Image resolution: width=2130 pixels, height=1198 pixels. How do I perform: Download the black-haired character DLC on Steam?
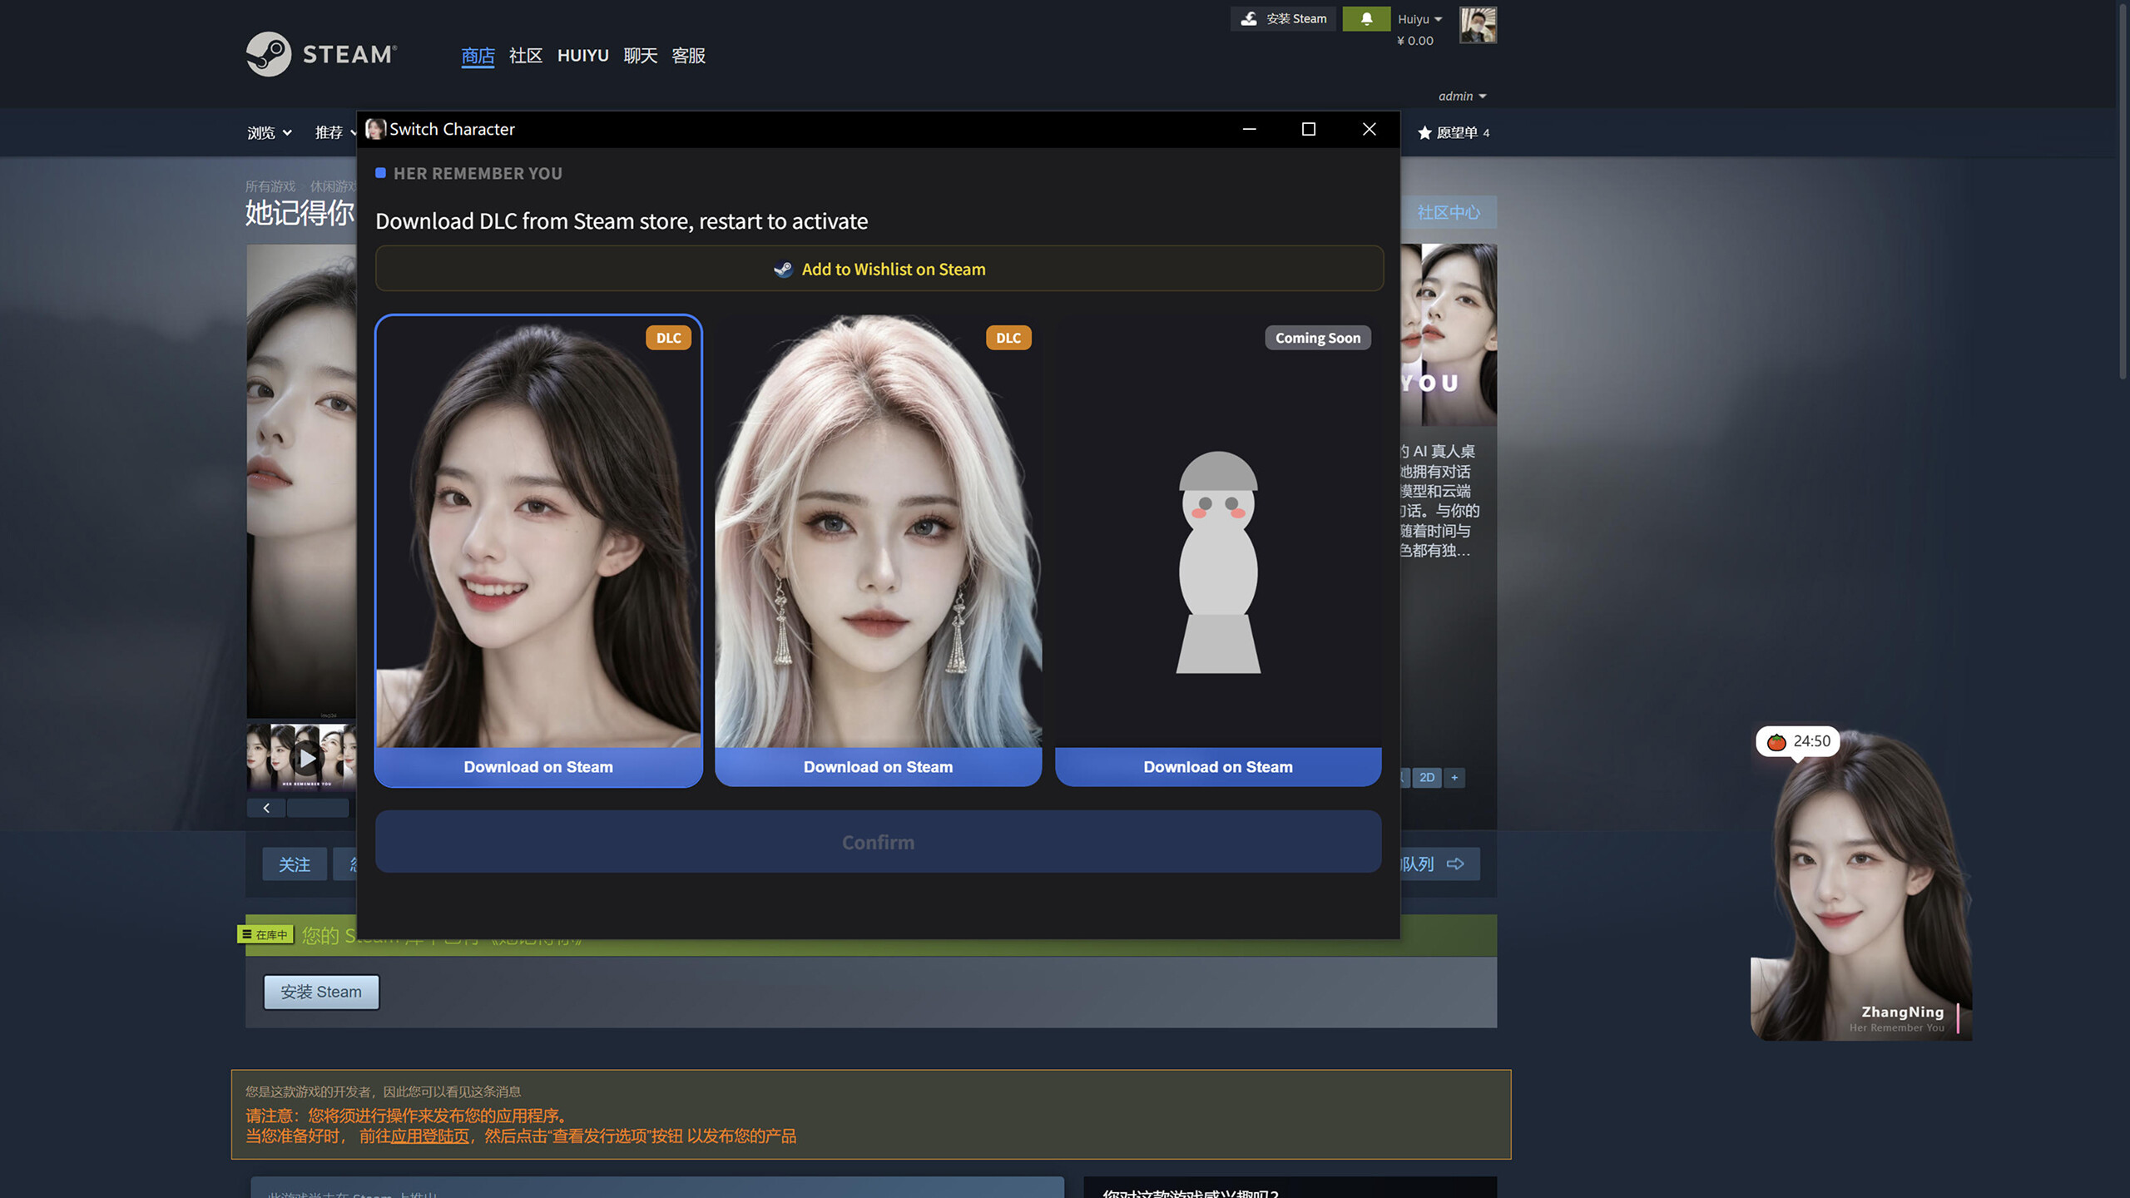coord(538,767)
